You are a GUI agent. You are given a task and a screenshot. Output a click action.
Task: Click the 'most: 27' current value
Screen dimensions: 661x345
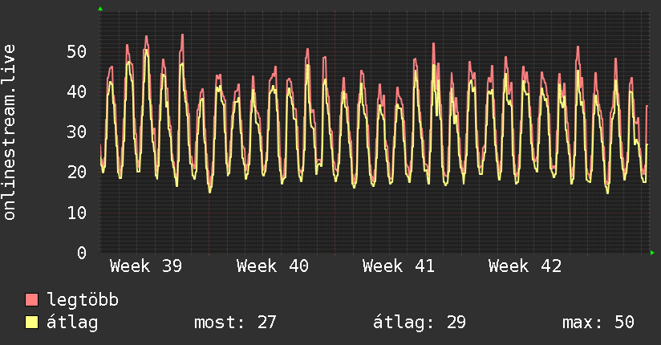[x=235, y=323]
